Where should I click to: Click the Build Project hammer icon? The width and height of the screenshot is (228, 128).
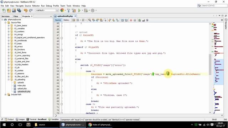(68, 10)
